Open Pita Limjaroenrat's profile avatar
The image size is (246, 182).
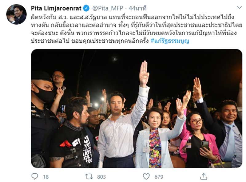(16, 14)
